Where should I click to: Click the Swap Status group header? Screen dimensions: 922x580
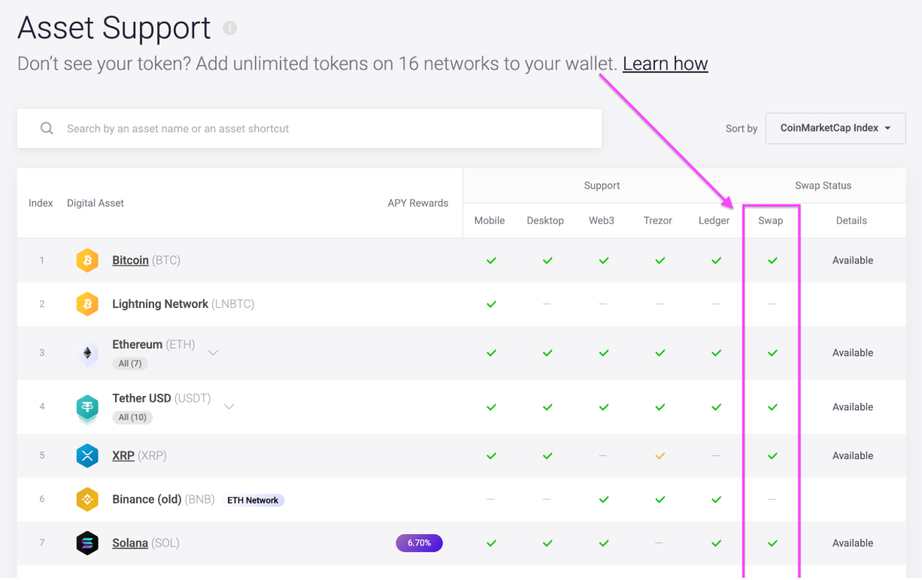823,186
